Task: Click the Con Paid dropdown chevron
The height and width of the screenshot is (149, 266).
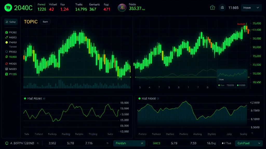Action: click(x=259, y=143)
